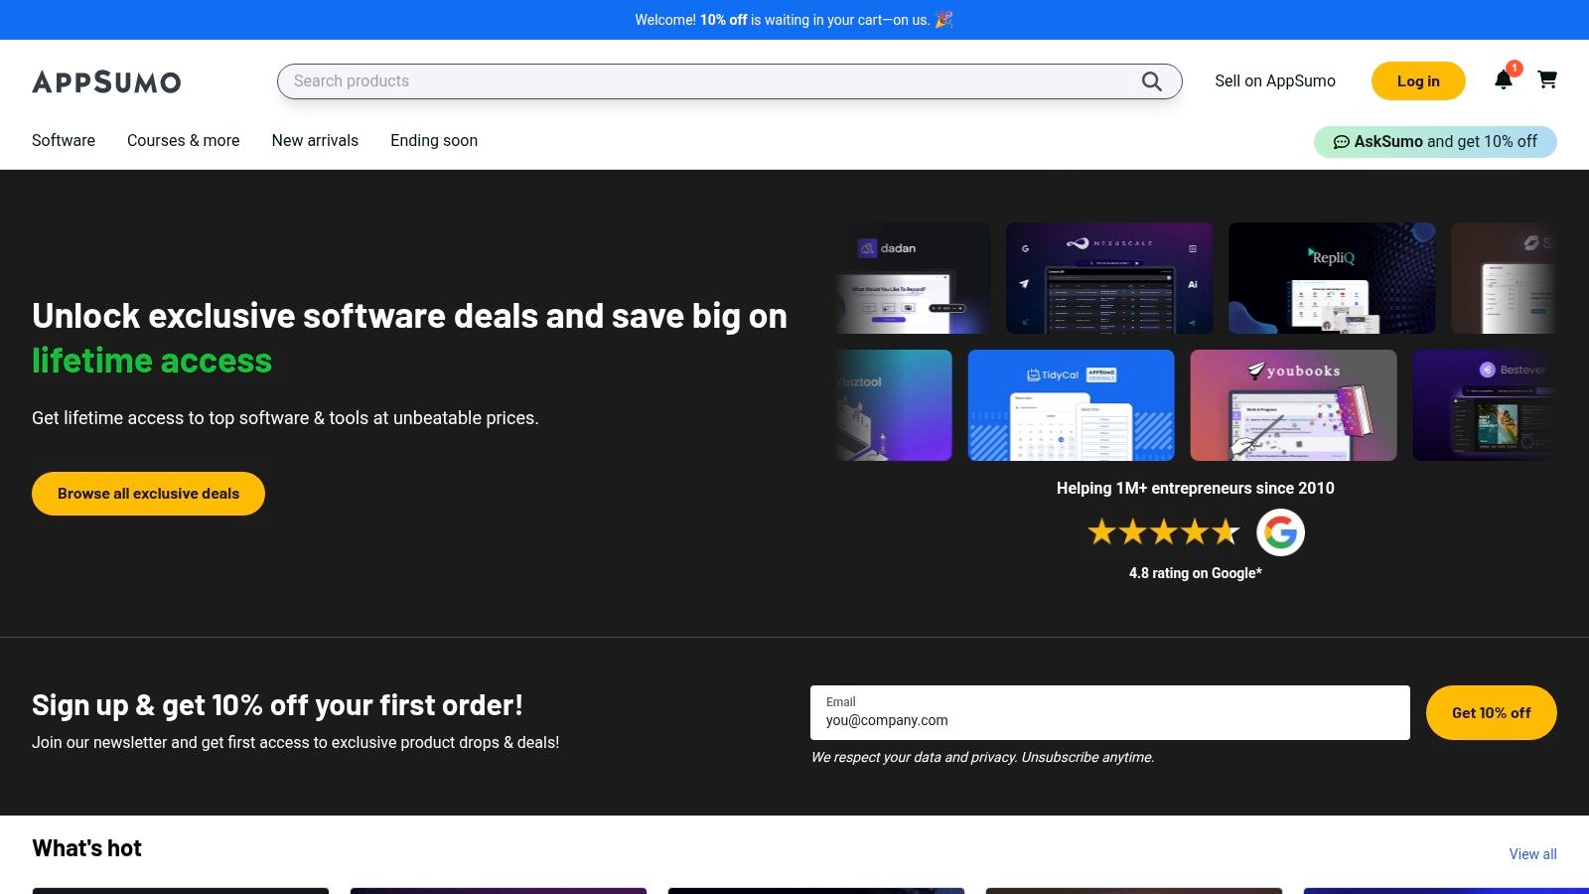Open the youbooks product thumbnail

click(1293, 405)
